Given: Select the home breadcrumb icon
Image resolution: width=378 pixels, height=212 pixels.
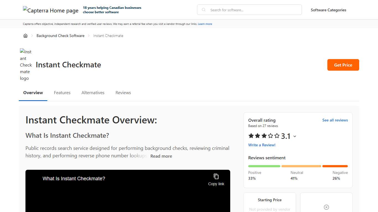Looking at the screenshot, I should coord(25,36).
